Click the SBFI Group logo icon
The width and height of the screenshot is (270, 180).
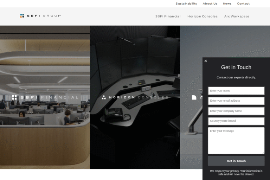[22, 16]
